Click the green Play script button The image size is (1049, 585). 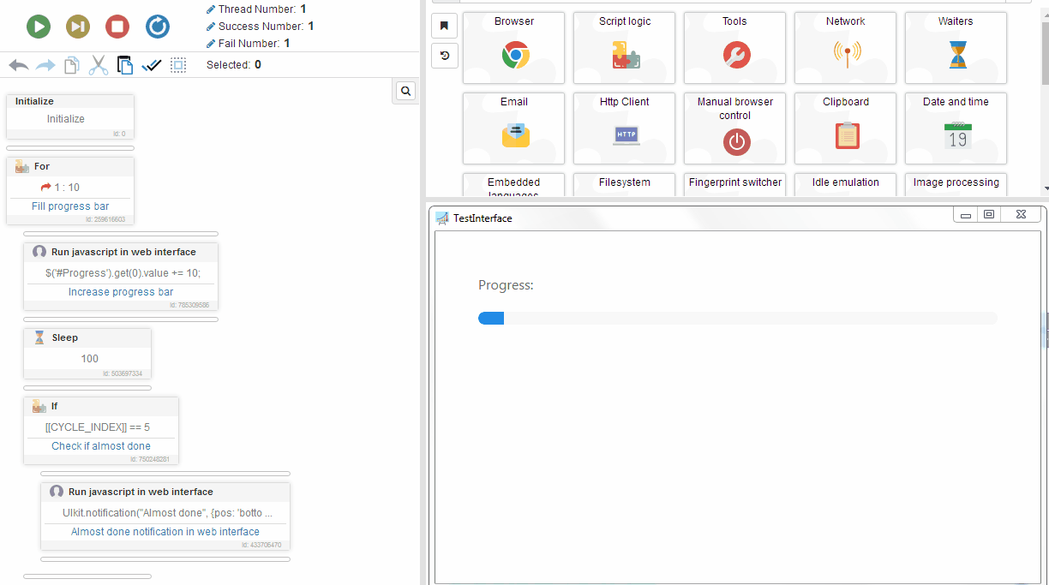38,27
